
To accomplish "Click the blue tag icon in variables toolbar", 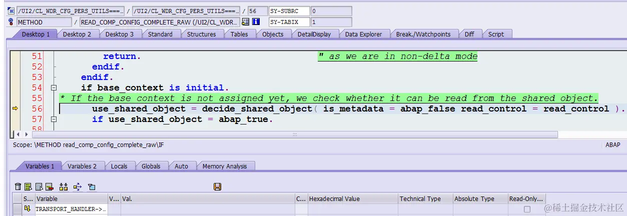I will (x=91, y=186).
